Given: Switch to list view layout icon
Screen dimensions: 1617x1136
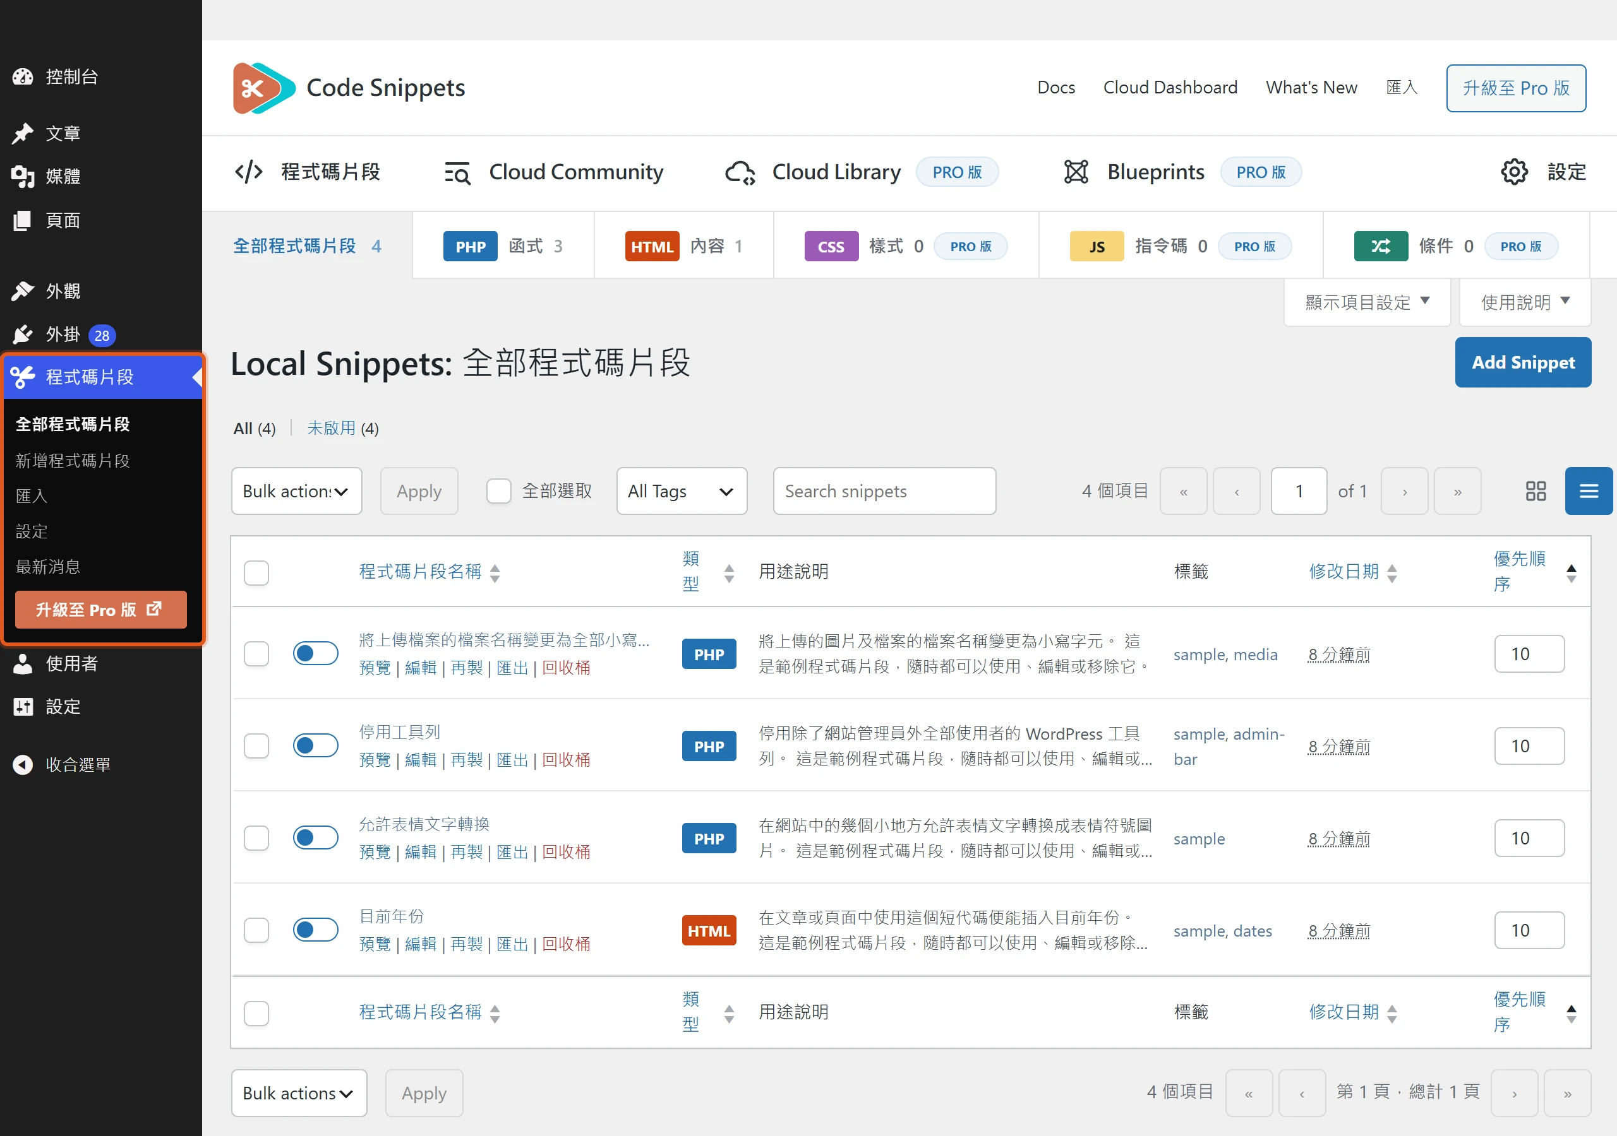Looking at the screenshot, I should coord(1589,491).
